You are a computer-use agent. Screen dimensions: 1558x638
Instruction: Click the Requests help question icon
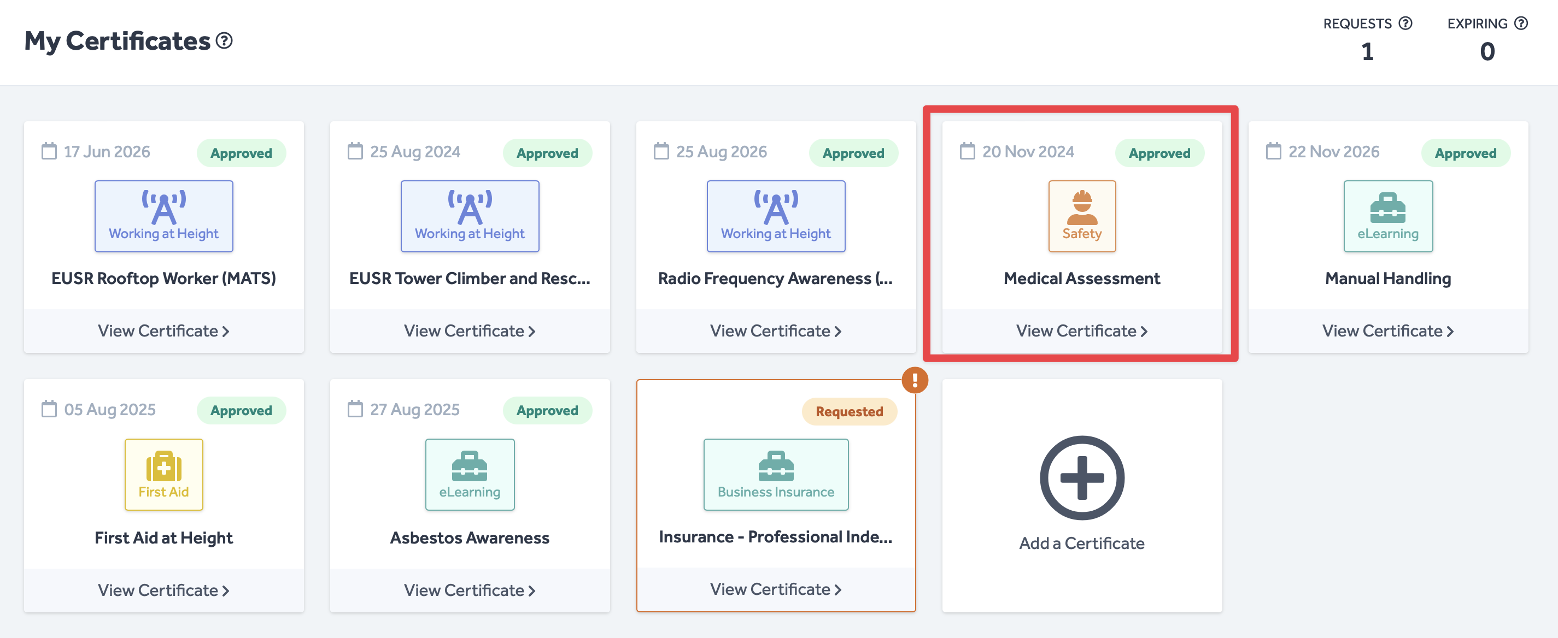coord(1405,23)
